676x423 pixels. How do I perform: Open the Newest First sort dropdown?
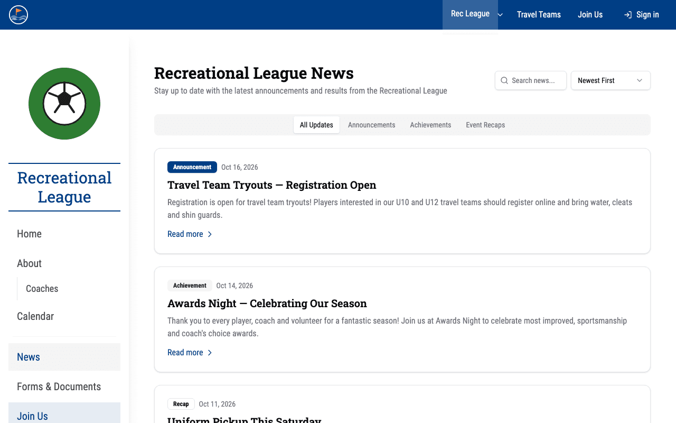pyautogui.click(x=611, y=80)
